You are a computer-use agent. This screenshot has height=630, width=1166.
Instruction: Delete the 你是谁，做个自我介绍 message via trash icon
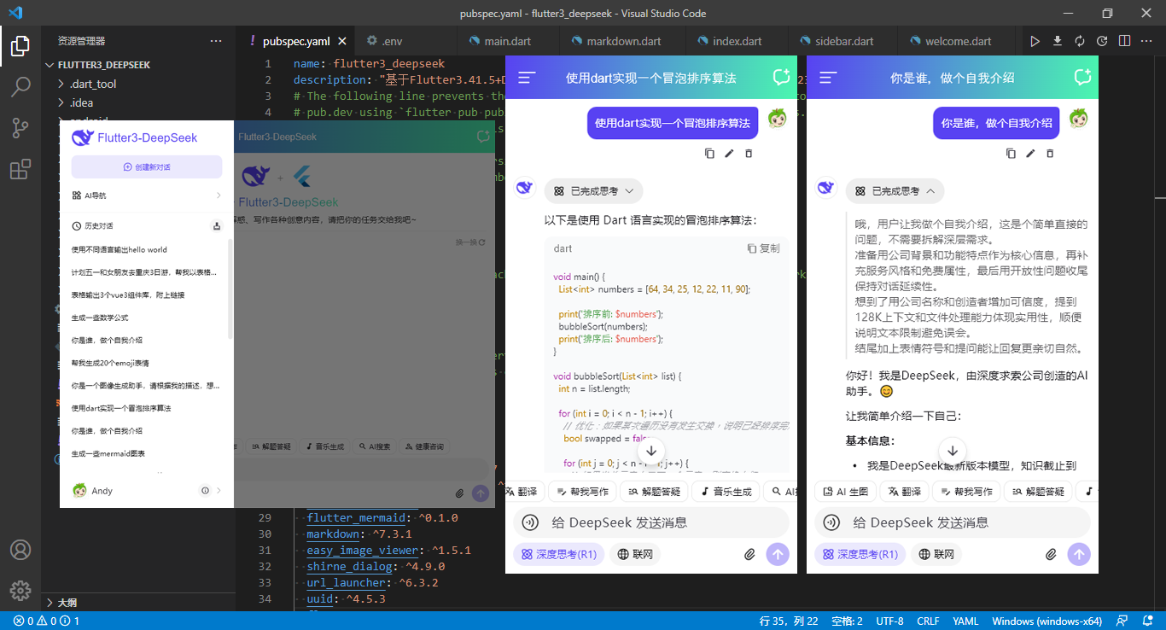point(1050,154)
